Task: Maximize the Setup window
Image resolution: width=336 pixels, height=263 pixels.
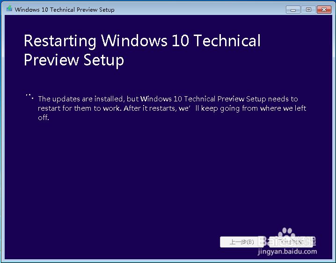Action: 308,10
